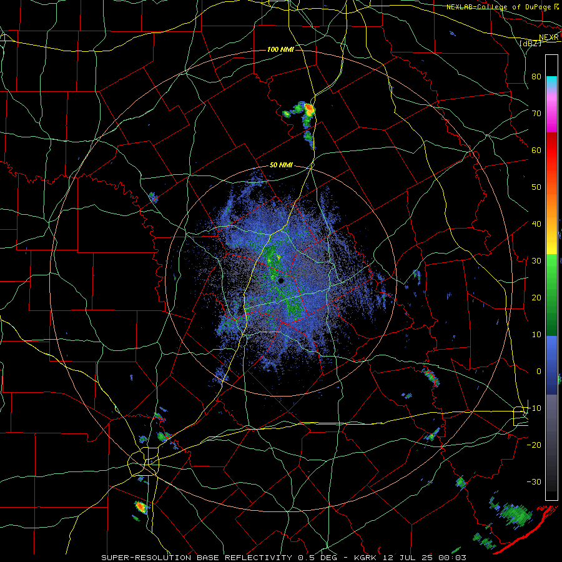Viewport: 562px width, 562px height.
Task: Click the 60 value on the reflectivity scale
Action: point(536,150)
